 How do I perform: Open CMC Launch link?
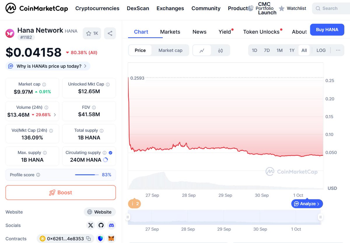pos(267,8)
